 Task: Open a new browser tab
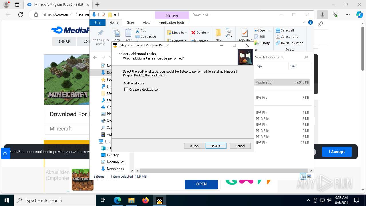click(97, 5)
